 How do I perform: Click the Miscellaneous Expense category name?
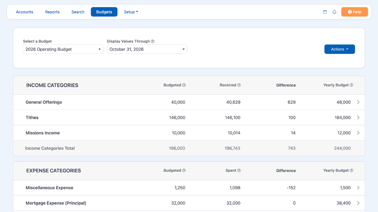pos(49,188)
